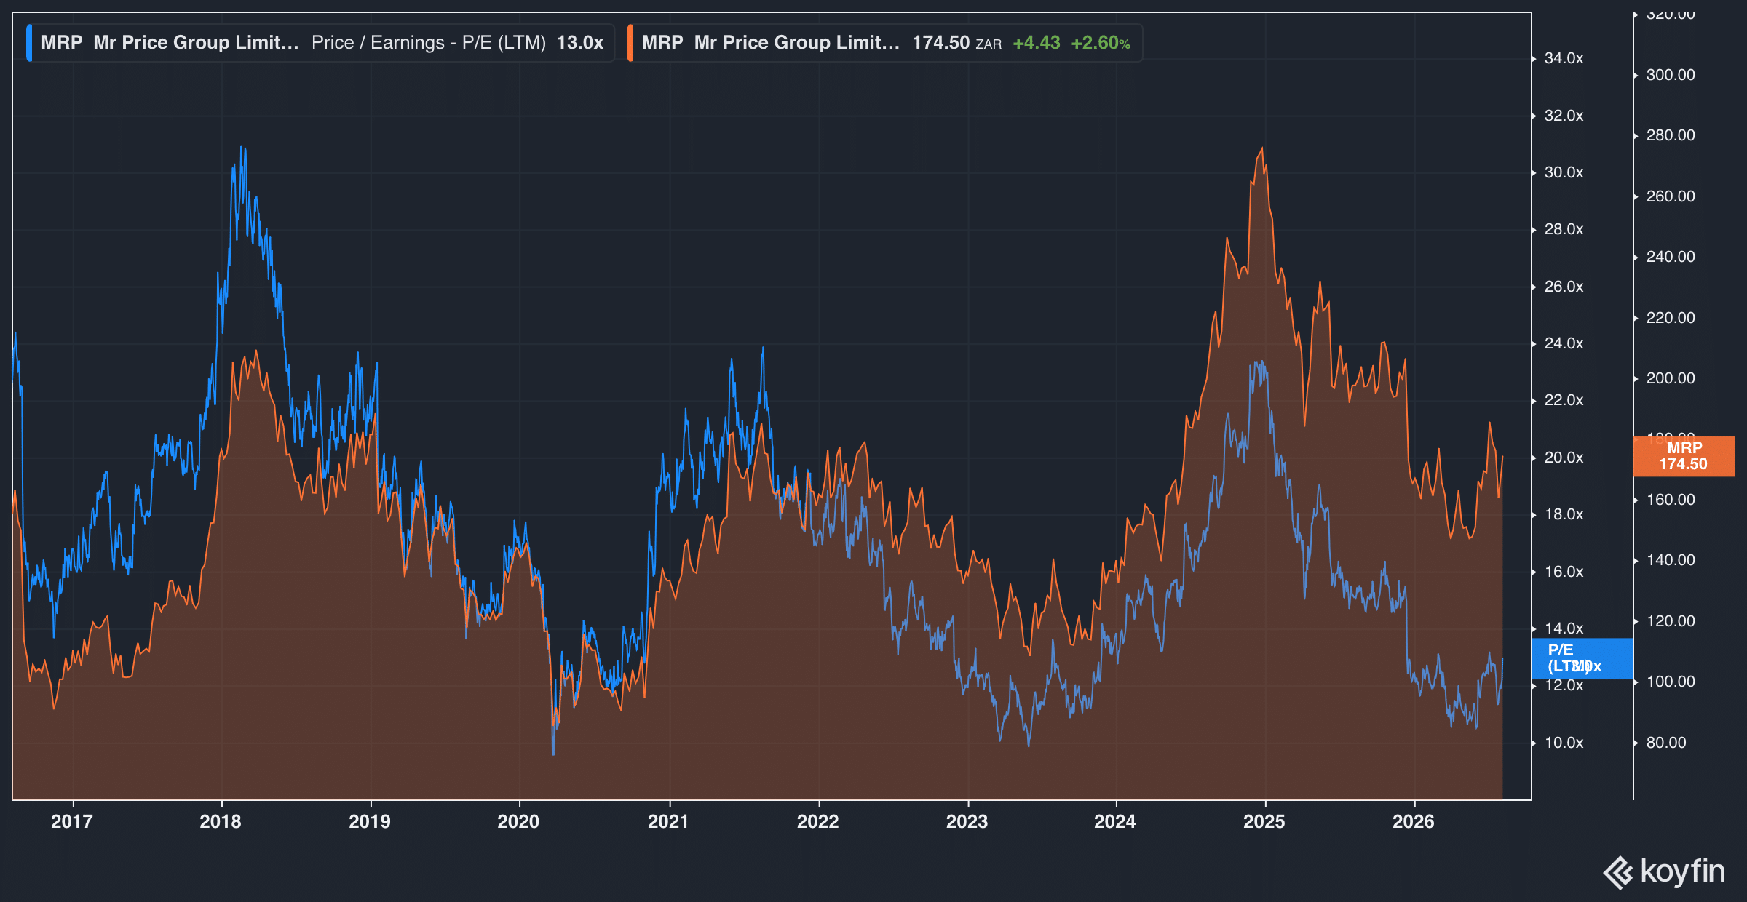1747x902 pixels.
Task: Click the 34.0x label on the P/E axis
Action: [x=1564, y=58]
